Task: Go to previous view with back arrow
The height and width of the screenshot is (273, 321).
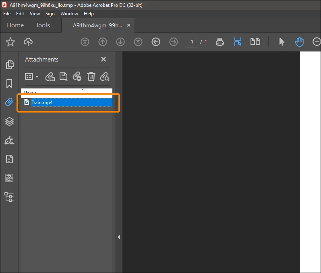Action: point(156,42)
